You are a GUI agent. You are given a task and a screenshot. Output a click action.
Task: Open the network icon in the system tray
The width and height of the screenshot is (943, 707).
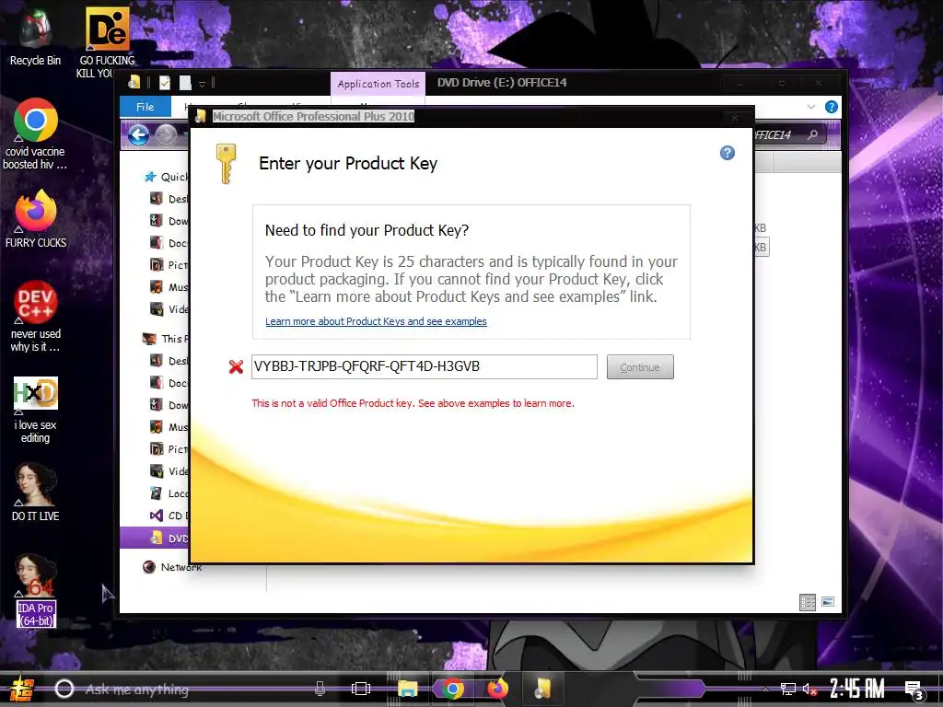[x=787, y=689]
